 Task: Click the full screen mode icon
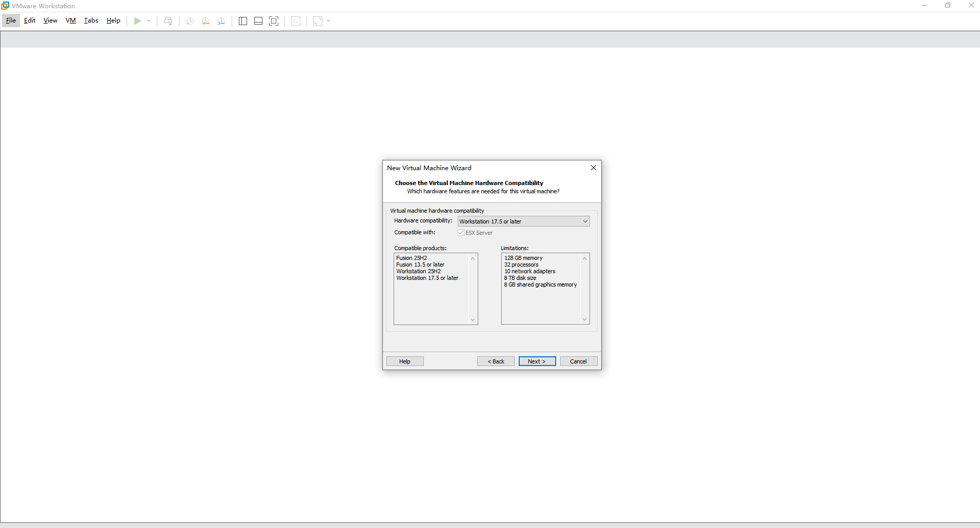274,21
